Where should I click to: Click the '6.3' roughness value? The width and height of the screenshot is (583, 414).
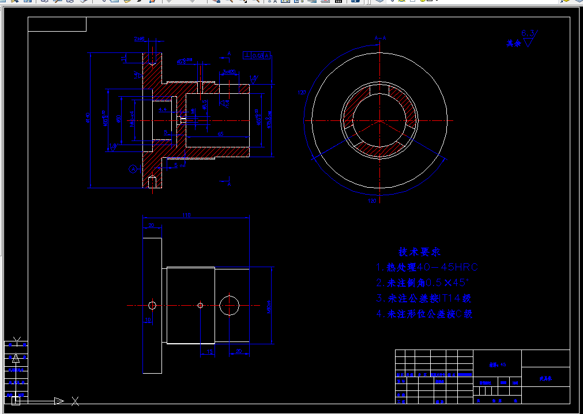point(528,33)
